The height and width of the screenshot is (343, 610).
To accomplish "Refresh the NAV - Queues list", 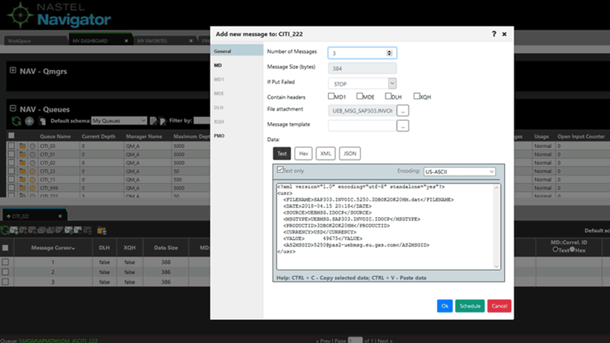I will (x=16, y=121).
